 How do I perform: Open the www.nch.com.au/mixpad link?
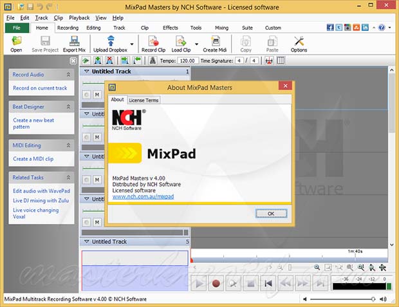(x=143, y=196)
